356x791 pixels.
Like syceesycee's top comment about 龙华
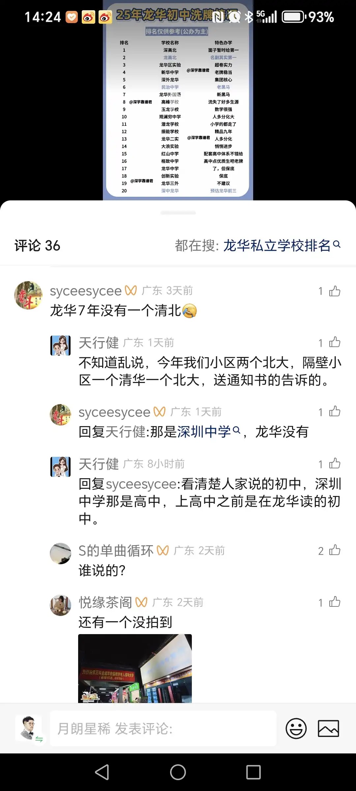coord(334,291)
